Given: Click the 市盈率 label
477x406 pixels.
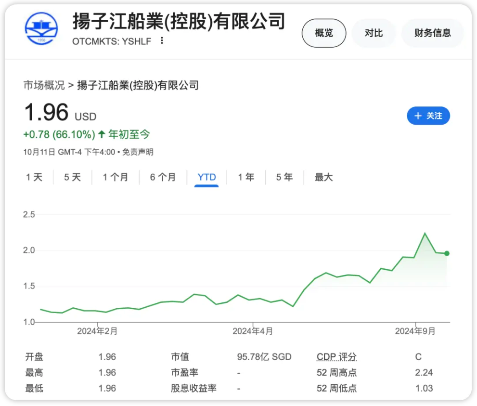Looking at the screenshot, I should (x=184, y=372).
